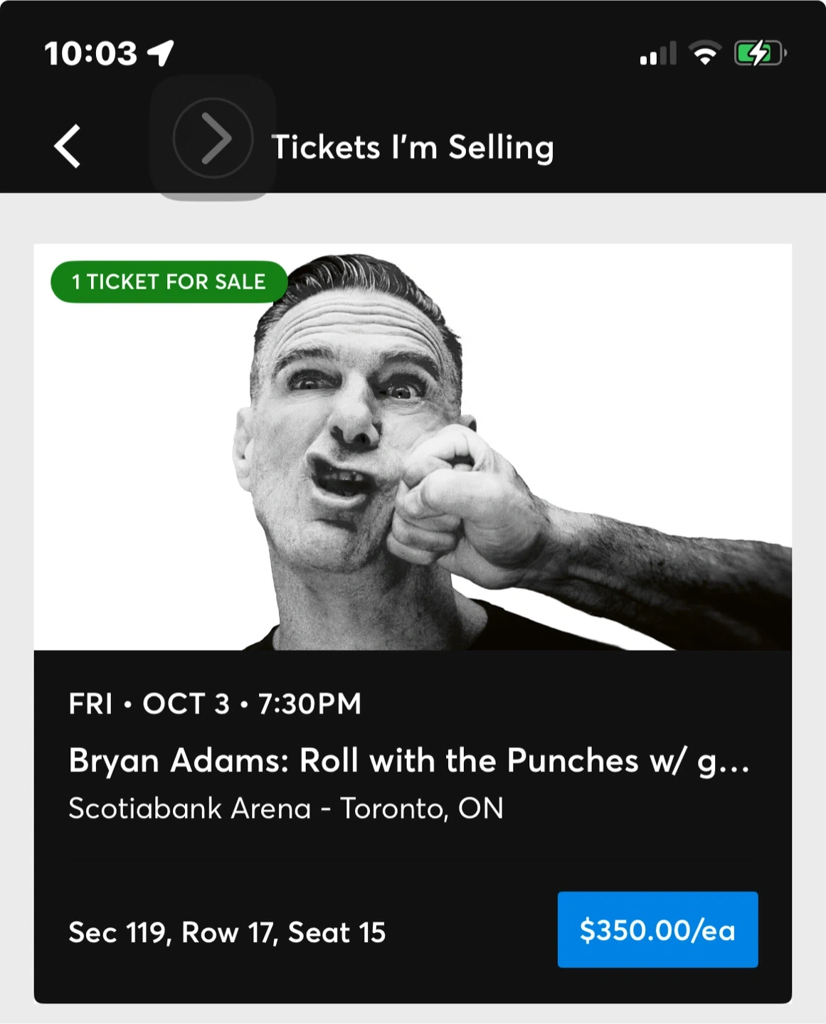Tap 'Toronto, ON' in the venue line

[421, 809]
